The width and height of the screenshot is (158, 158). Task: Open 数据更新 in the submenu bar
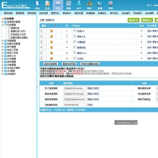click(x=90, y=13)
